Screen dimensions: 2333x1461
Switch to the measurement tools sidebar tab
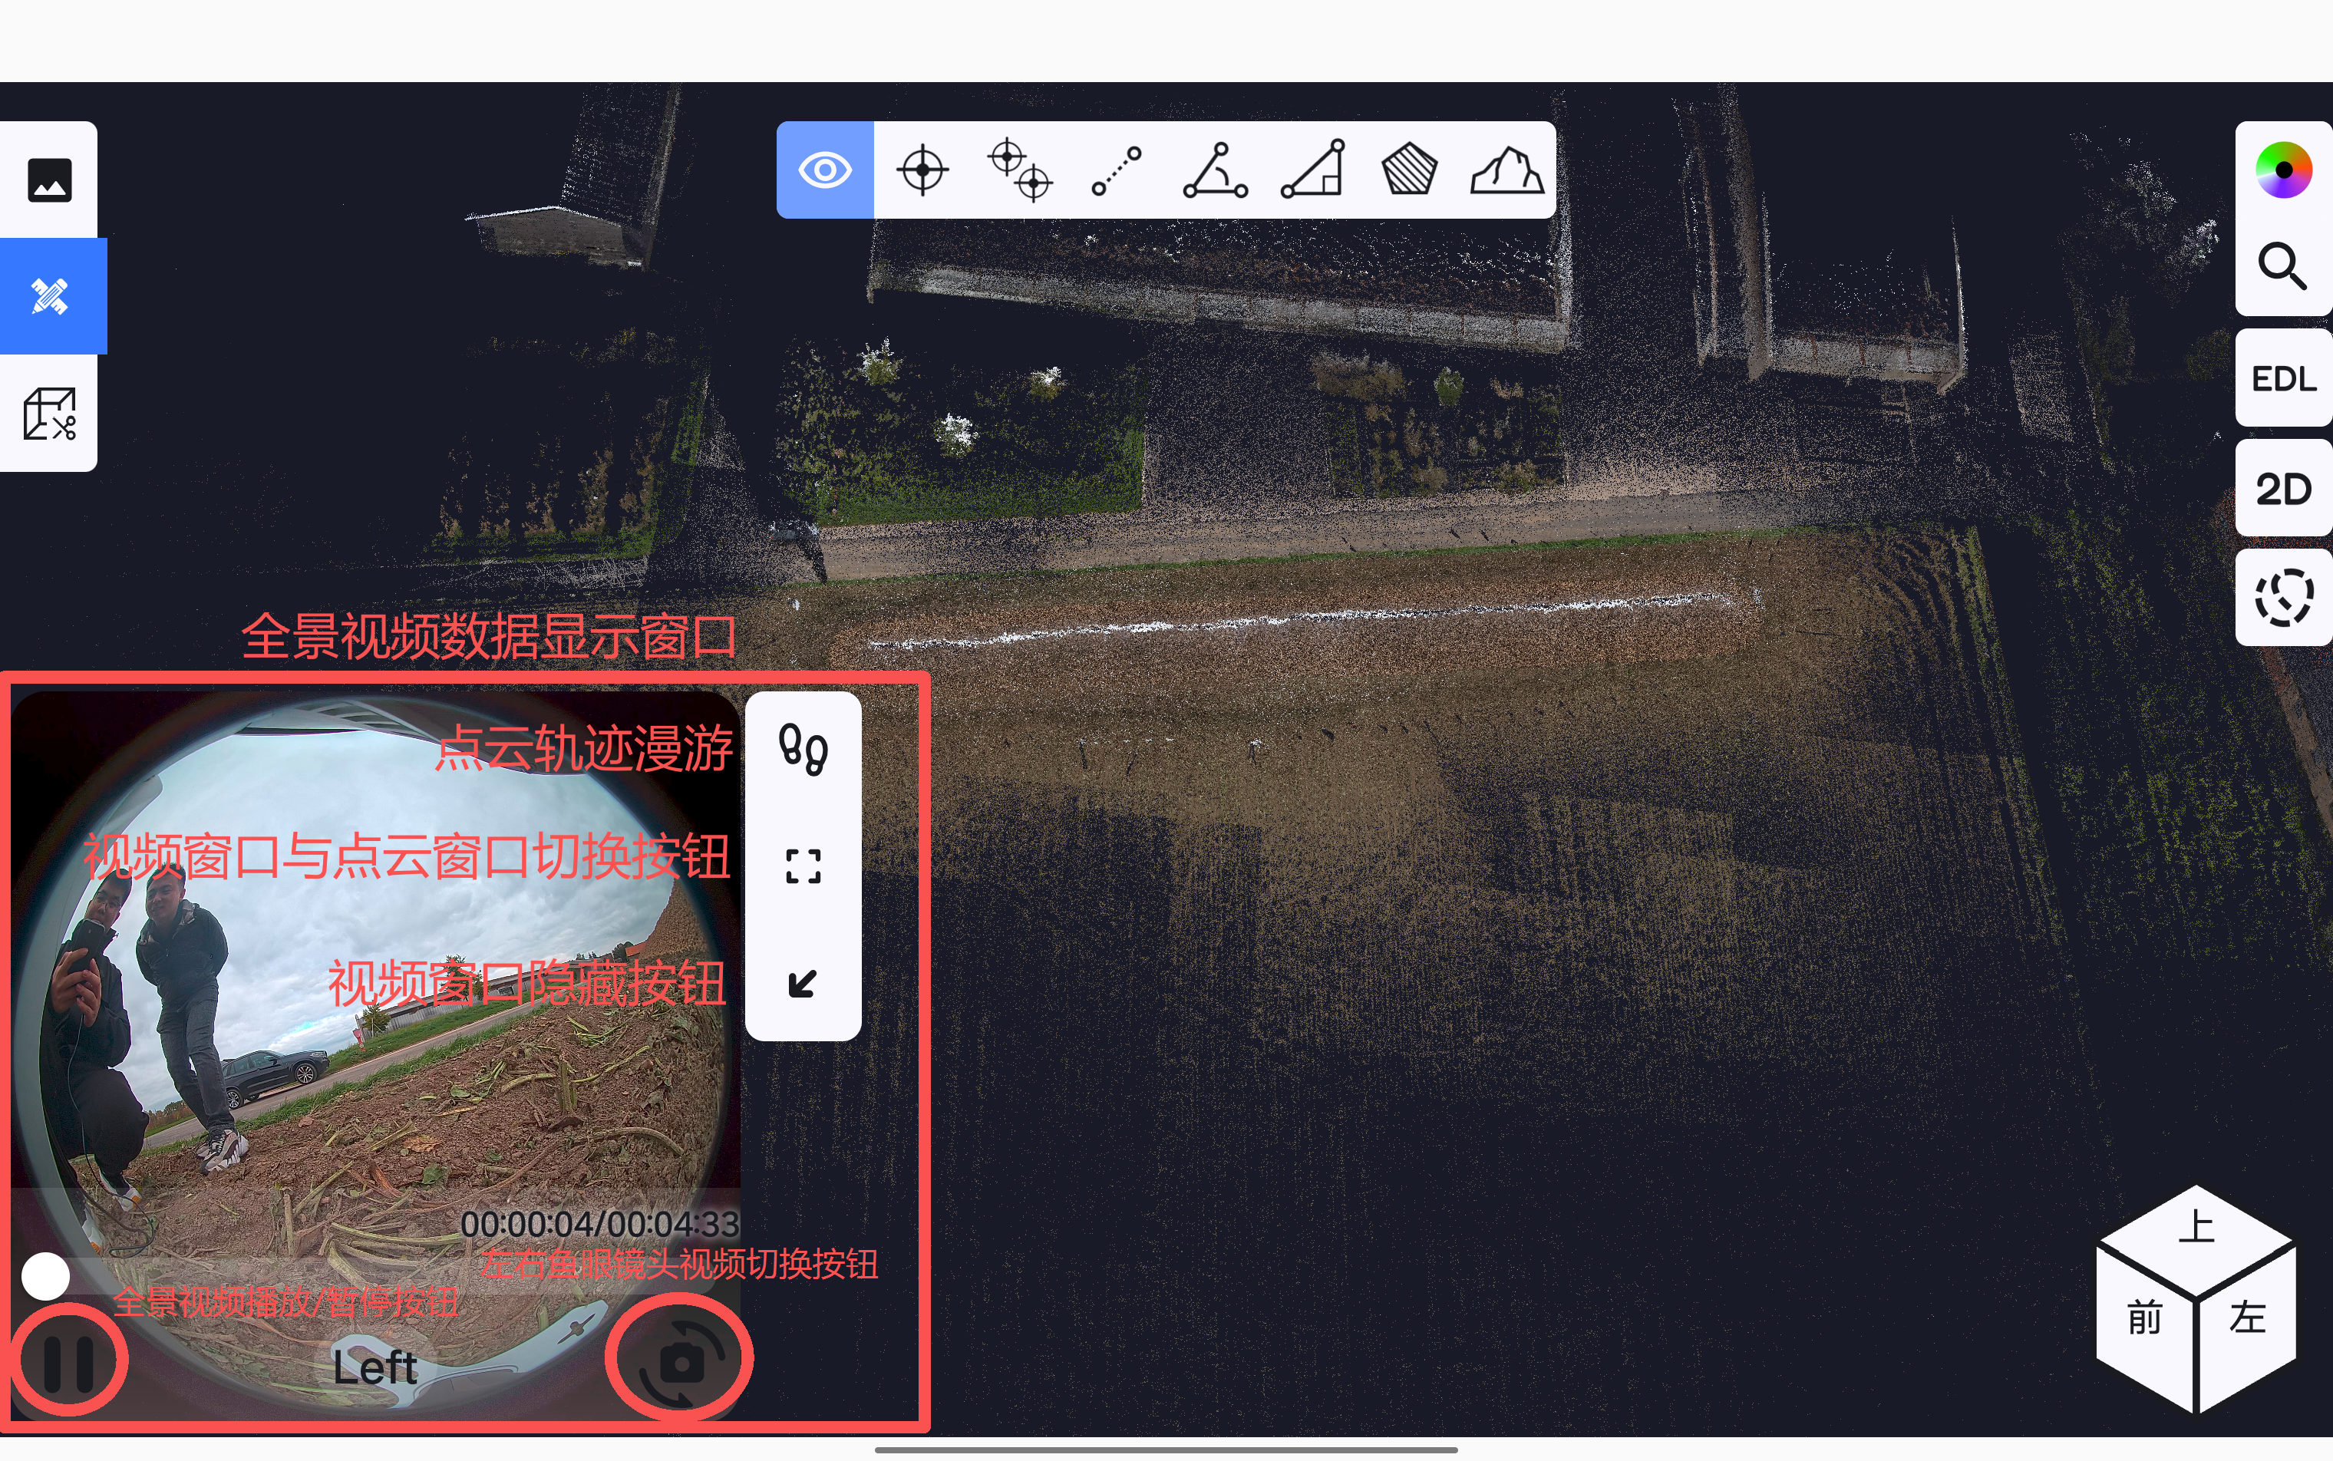(49, 297)
